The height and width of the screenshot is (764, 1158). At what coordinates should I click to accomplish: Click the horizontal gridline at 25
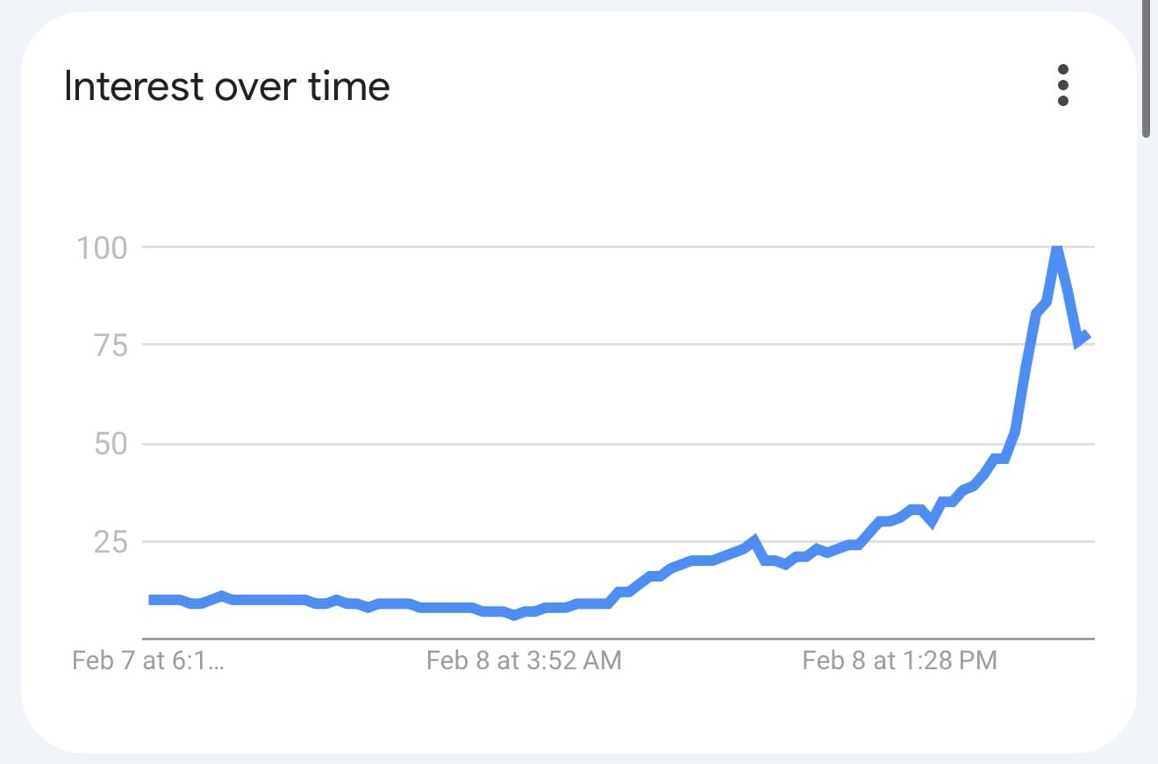439,542
